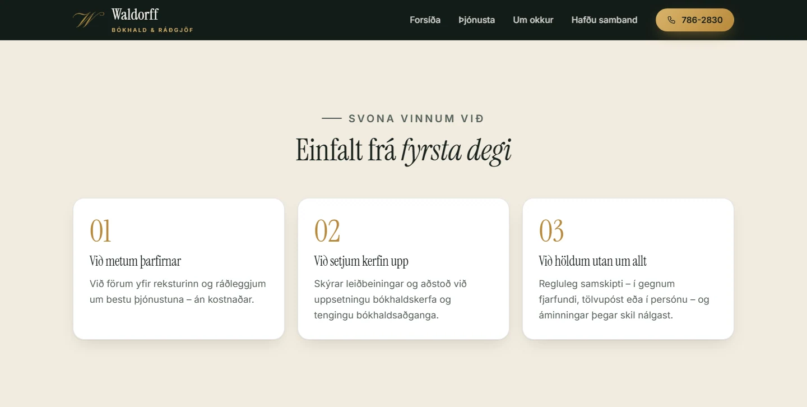807x407 pixels.
Task: Click the step number 03
Action: tap(551, 231)
